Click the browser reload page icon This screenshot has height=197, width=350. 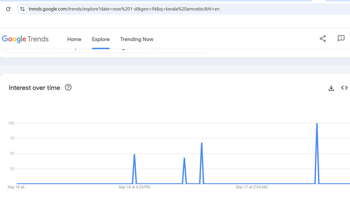click(x=8, y=9)
